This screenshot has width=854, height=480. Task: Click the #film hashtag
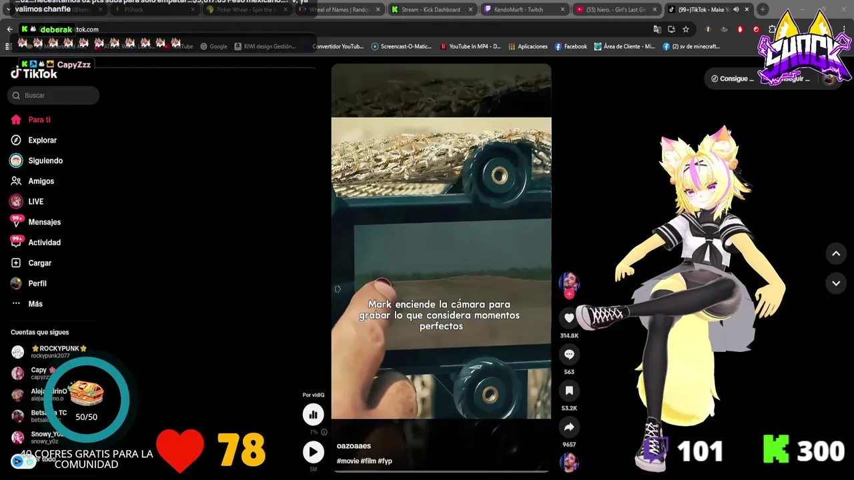pos(368,461)
